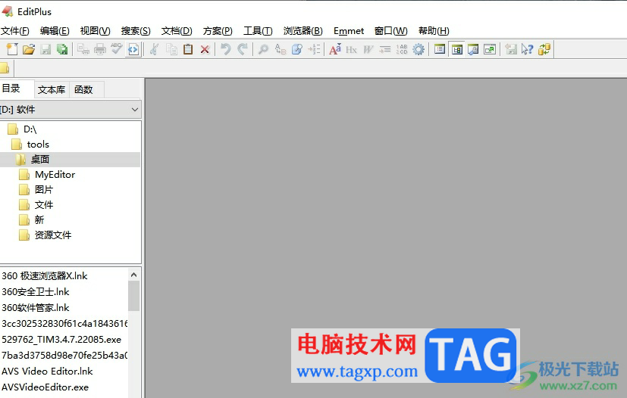Click the Find in Files icon
This screenshot has width=627, height=398.
(x=297, y=49)
